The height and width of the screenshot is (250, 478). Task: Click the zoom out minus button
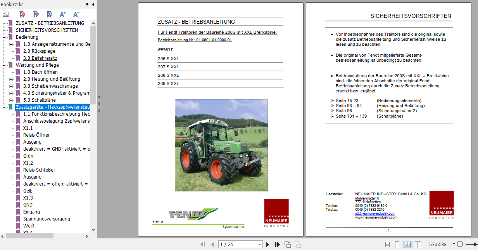(x=460, y=244)
